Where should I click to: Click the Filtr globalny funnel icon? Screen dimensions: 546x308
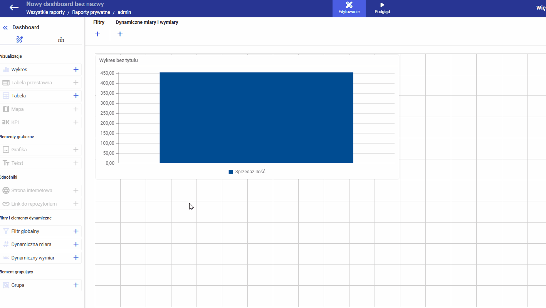click(x=6, y=231)
